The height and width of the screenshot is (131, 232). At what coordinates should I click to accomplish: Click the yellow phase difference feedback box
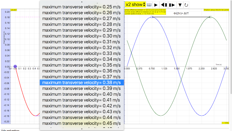click(x=145, y=12)
